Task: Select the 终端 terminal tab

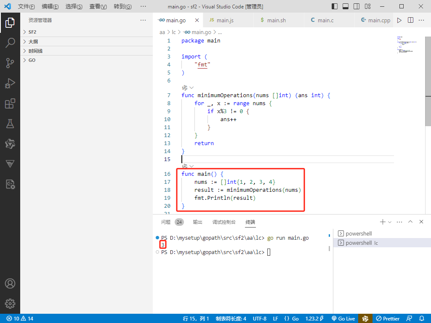Action: click(250, 222)
